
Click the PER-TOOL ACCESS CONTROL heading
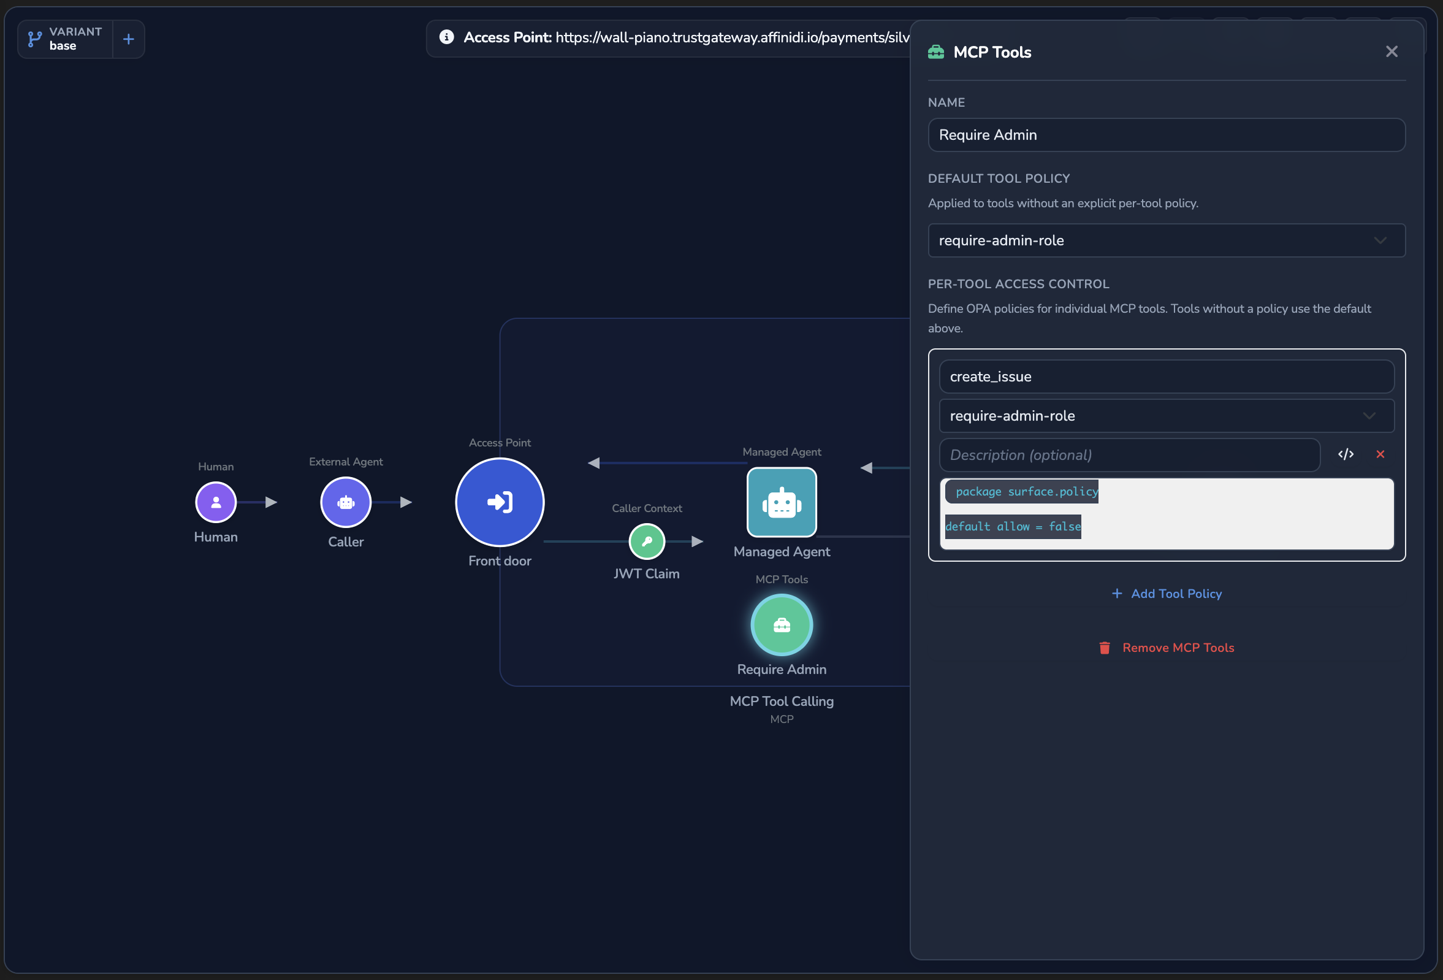click(x=1018, y=284)
